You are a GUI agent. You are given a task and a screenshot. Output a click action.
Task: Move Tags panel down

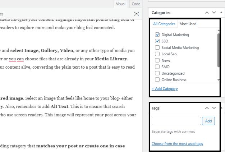tap(214, 108)
